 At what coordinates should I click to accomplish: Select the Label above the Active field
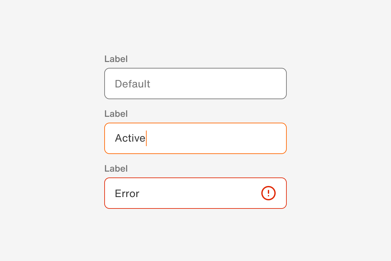coord(116,114)
